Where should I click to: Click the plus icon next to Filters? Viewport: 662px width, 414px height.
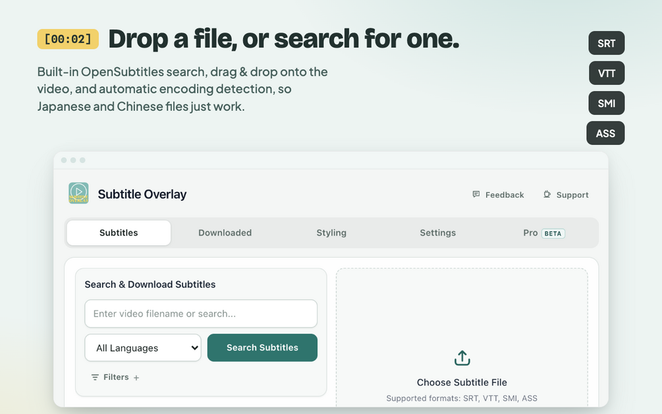coord(136,378)
